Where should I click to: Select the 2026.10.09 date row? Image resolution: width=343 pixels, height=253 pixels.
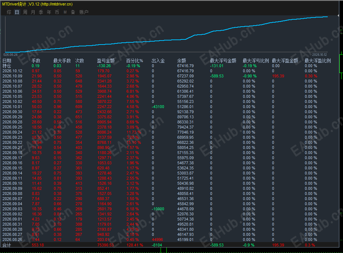12,76
